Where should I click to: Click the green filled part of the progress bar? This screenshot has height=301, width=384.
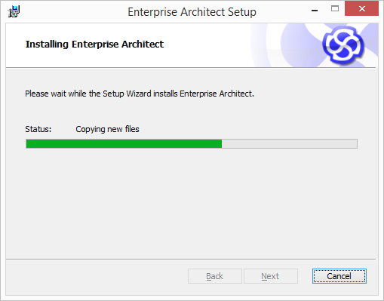[124, 144]
